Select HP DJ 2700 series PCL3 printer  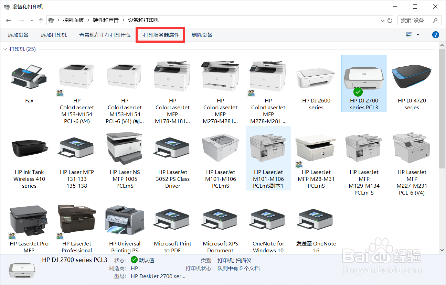click(x=364, y=83)
